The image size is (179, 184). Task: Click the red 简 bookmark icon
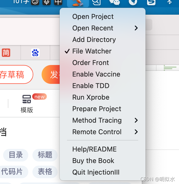tap(6, 53)
